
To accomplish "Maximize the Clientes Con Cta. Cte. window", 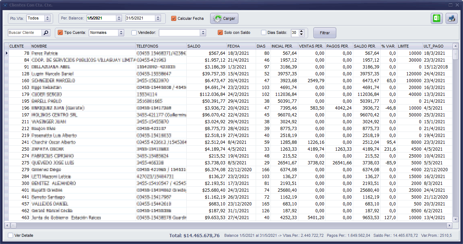I will [x=450, y=5].
